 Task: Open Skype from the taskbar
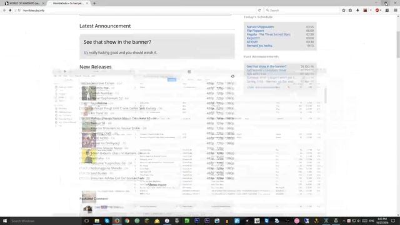pyautogui.click(x=107, y=221)
